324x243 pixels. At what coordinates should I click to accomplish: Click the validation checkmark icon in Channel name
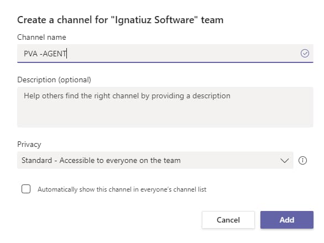(305, 54)
